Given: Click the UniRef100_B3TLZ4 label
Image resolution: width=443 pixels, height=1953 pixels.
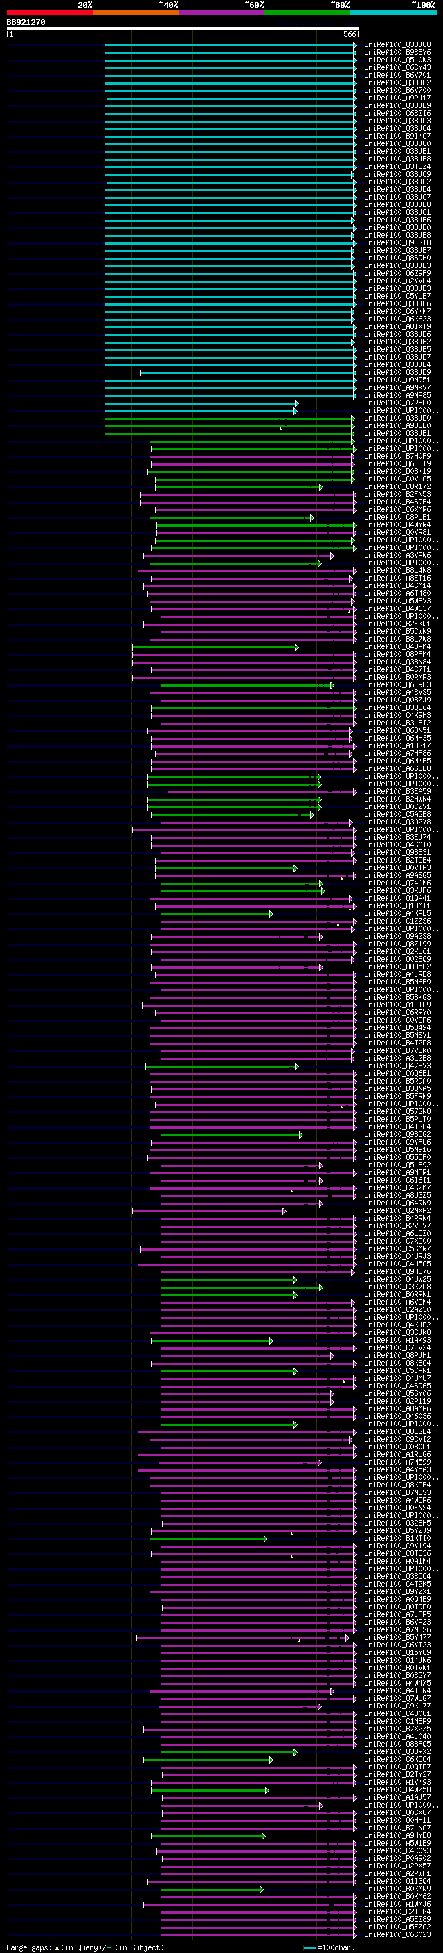Looking at the screenshot, I should click(397, 167).
